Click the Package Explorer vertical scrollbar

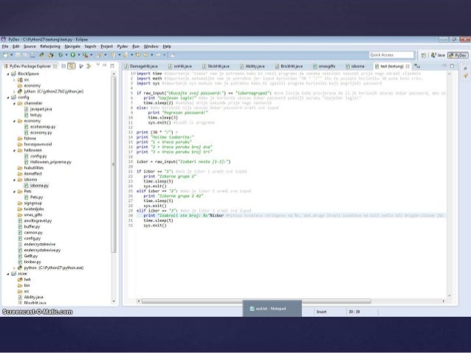point(114,164)
